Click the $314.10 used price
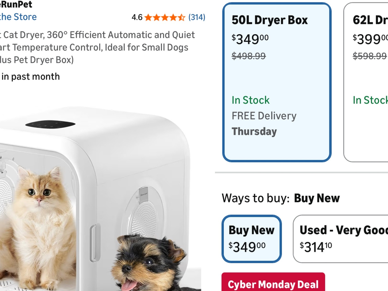This screenshot has height=291, width=388. pos(316,247)
